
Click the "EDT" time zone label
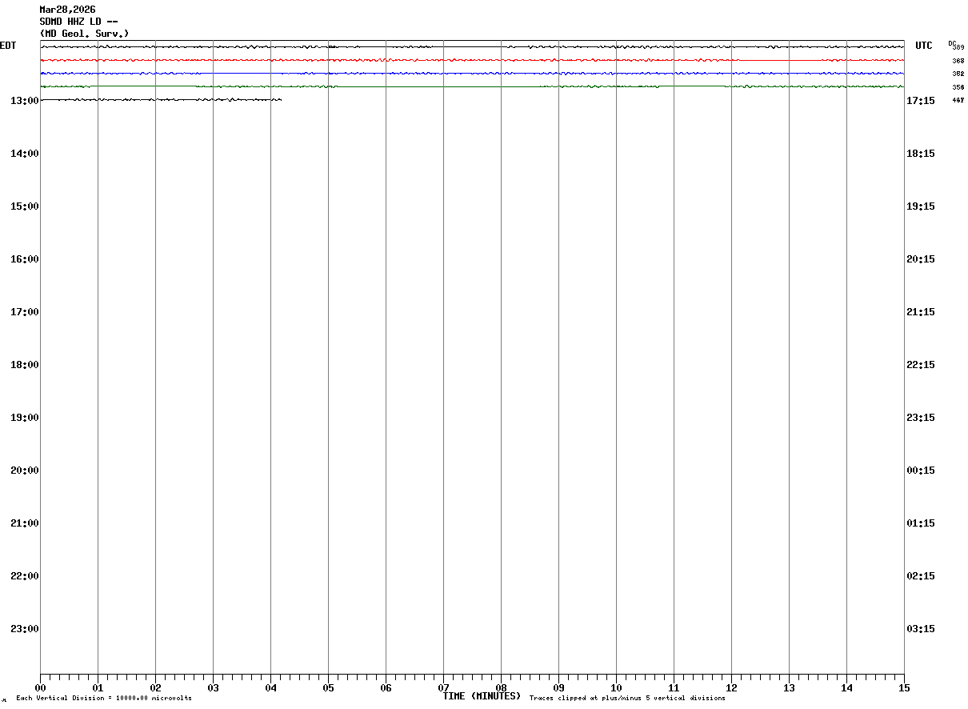pyautogui.click(x=7, y=46)
